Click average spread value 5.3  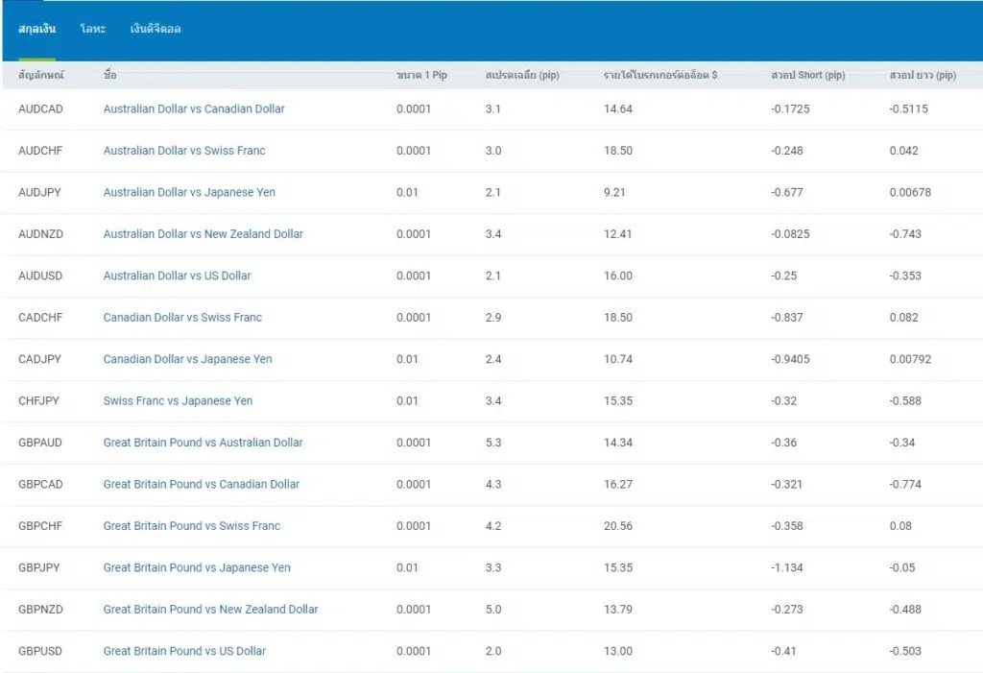point(493,443)
